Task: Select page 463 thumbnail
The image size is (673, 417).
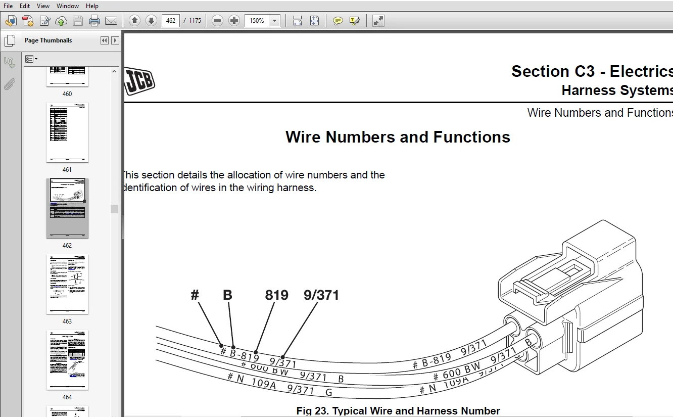Action: click(67, 284)
